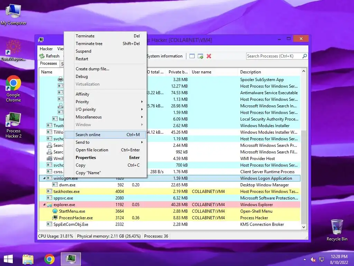Click the red X kill window icon
Image resolution: width=354 pixels, height=266 pixels.
point(209,56)
